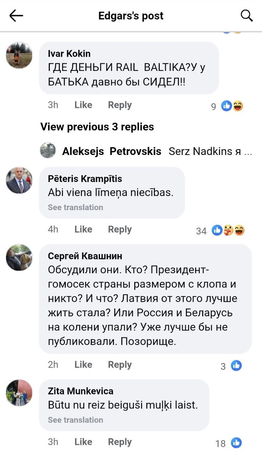The width and height of the screenshot is (262, 456).
Task: Open Сергей Квашнин's profile name link
Action: point(85,256)
